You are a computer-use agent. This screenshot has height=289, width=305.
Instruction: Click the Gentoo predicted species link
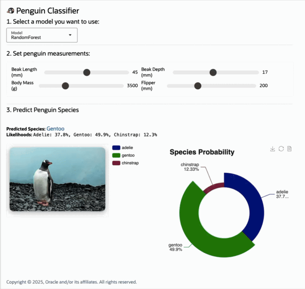[56, 129]
